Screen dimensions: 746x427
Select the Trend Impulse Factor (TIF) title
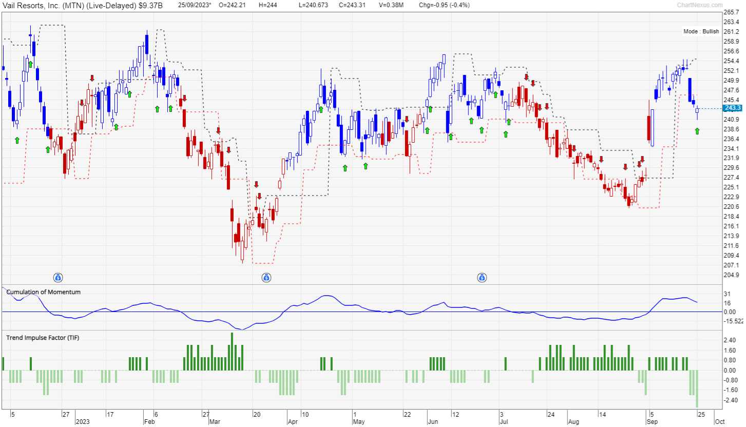[x=43, y=338]
